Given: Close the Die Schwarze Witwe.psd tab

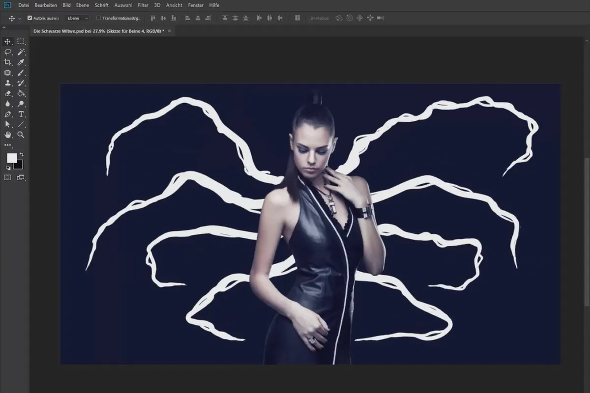Looking at the screenshot, I should pos(170,30).
